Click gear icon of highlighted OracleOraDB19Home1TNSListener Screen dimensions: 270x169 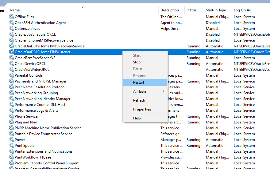point(12,52)
